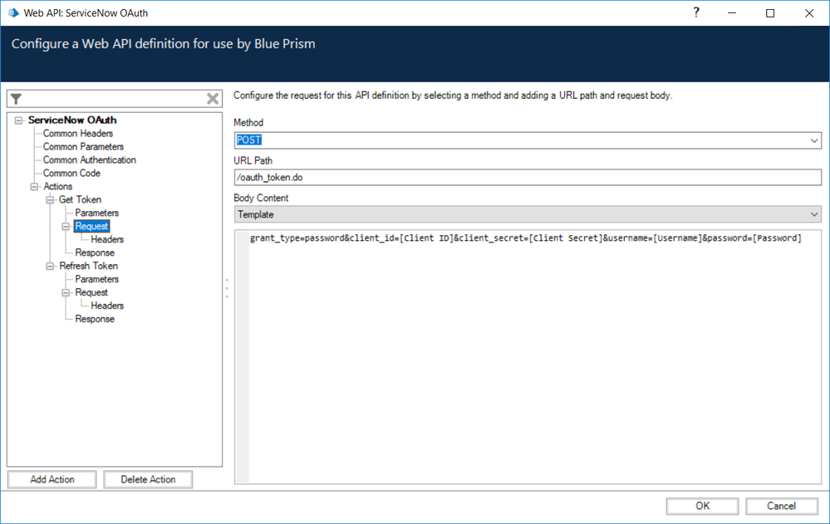Select Common Code in the tree

71,173
